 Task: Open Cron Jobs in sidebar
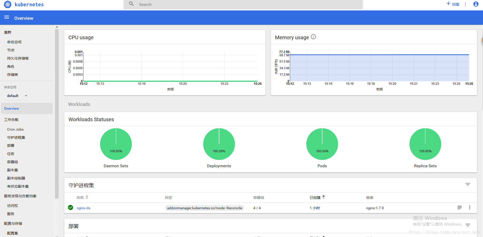(x=15, y=129)
